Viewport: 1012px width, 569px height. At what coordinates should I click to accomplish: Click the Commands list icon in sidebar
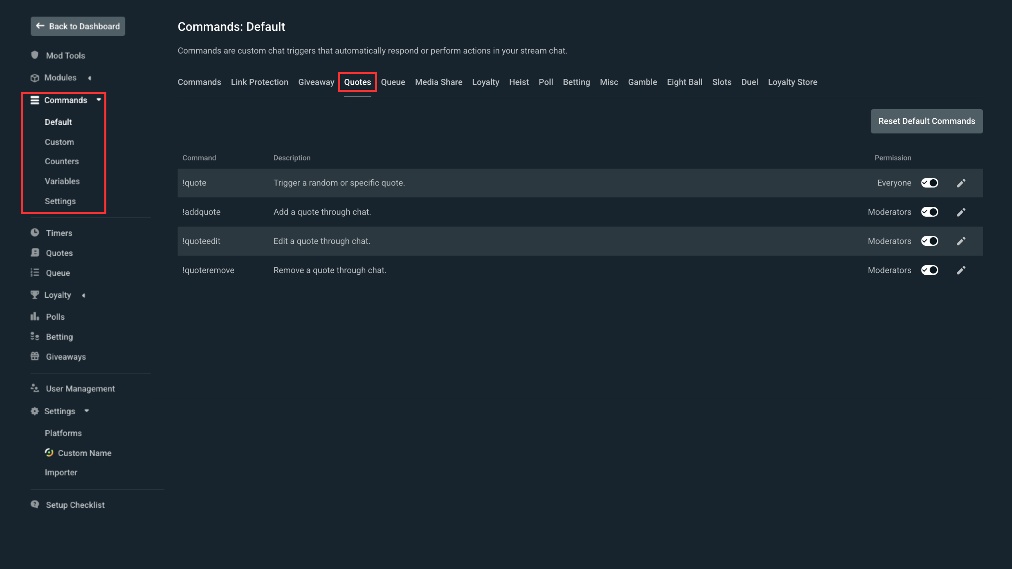[35, 100]
